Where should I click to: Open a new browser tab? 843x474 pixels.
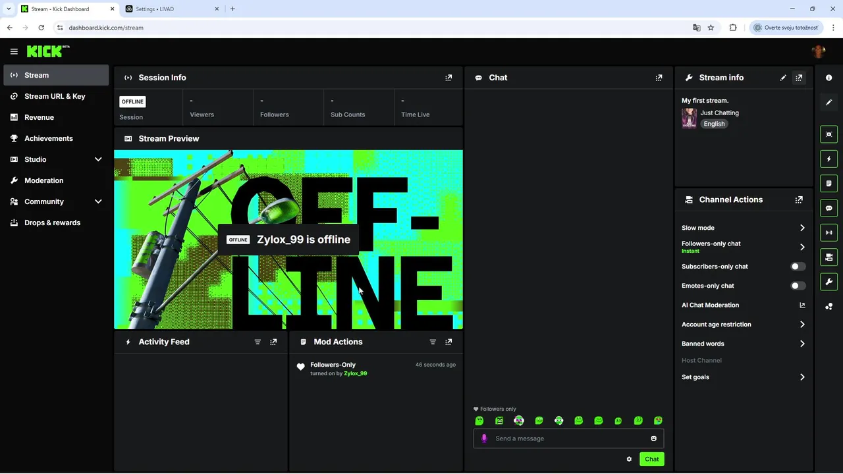(x=232, y=9)
